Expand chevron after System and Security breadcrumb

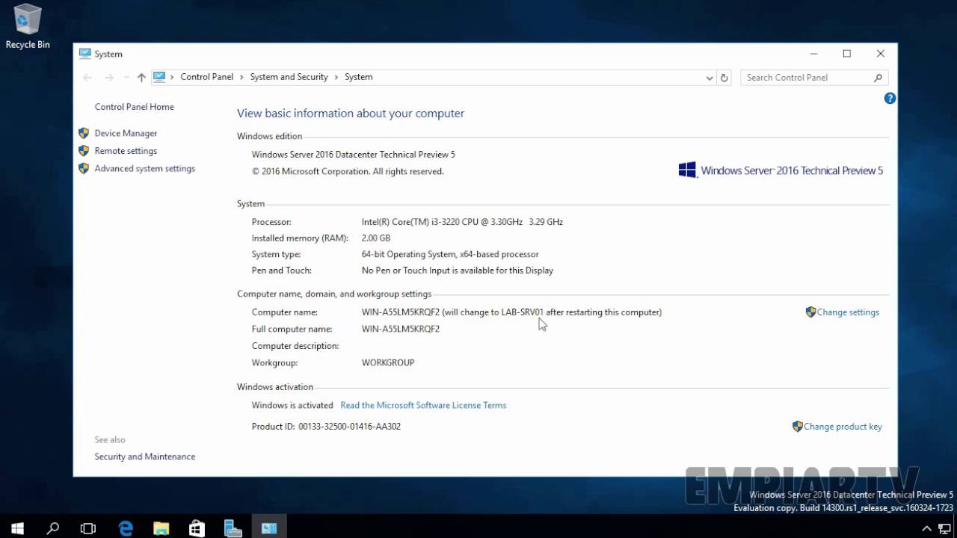tap(336, 77)
